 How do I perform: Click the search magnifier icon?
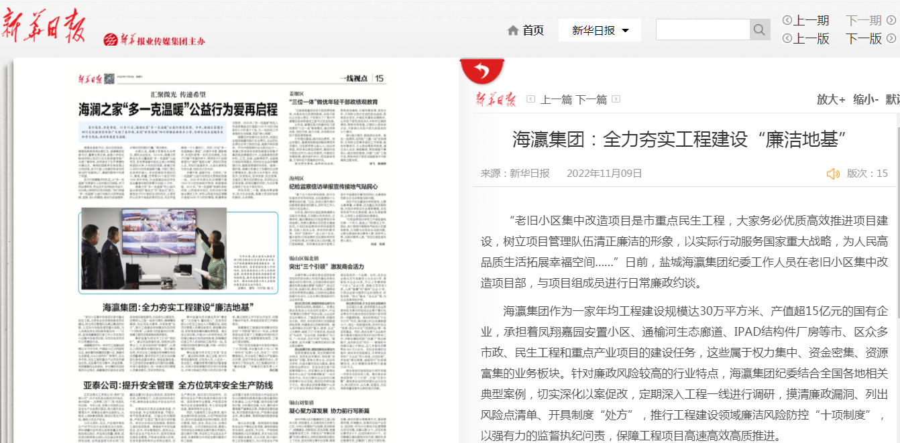point(759,29)
